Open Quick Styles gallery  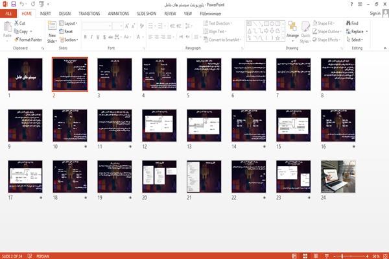[x=305, y=32]
